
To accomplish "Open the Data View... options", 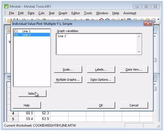I will (x=134, y=69).
